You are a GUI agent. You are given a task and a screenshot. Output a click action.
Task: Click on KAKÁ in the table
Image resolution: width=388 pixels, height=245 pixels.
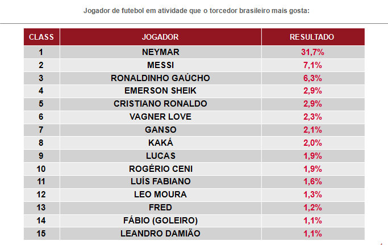(x=160, y=143)
